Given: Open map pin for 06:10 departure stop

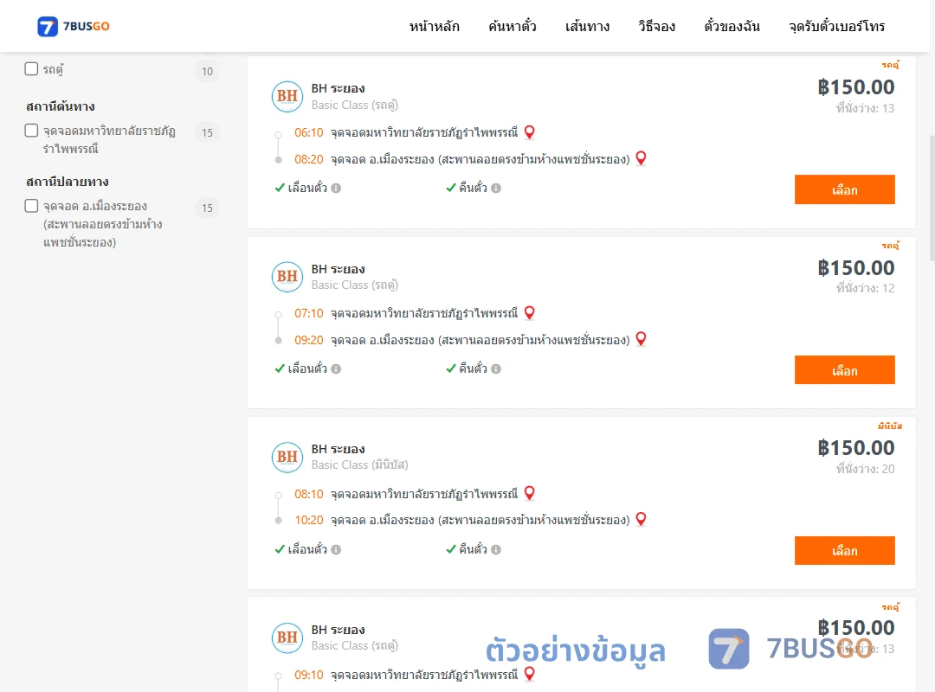Looking at the screenshot, I should click(530, 132).
